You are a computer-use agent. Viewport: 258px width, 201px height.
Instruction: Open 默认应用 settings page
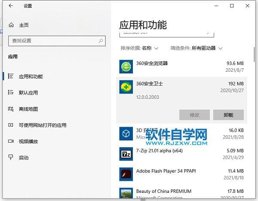tap(28, 93)
